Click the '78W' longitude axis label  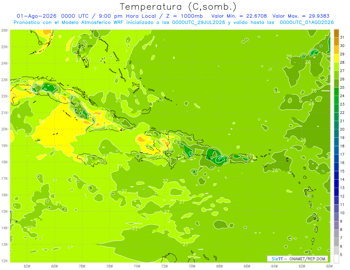[x=82, y=266]
